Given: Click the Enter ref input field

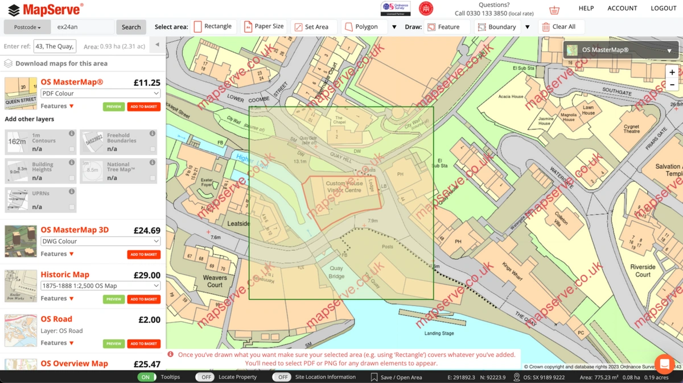Looking at the screenshot, I should (x=55, y=47).
